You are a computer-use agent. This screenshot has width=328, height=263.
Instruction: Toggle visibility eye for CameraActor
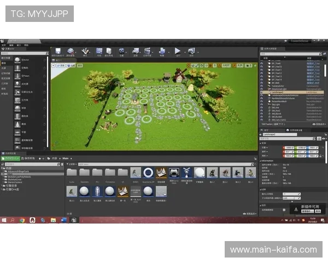pos(261,85)
